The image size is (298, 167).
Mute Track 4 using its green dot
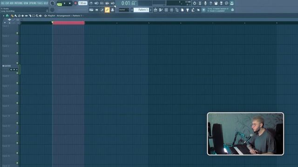[x=17, y=63]
